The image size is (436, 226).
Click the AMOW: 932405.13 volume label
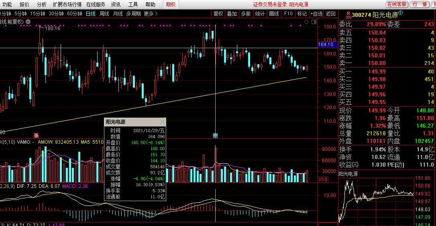pyautogui.click(x=58, y=142)
